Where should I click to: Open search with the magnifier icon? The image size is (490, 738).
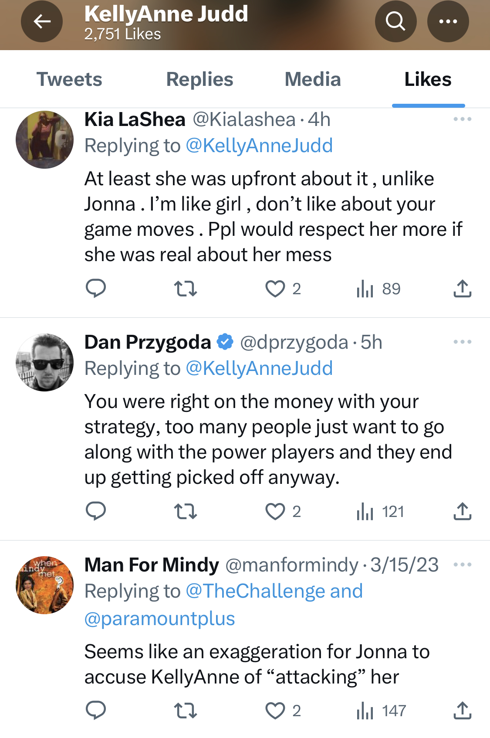click(395, 21)
